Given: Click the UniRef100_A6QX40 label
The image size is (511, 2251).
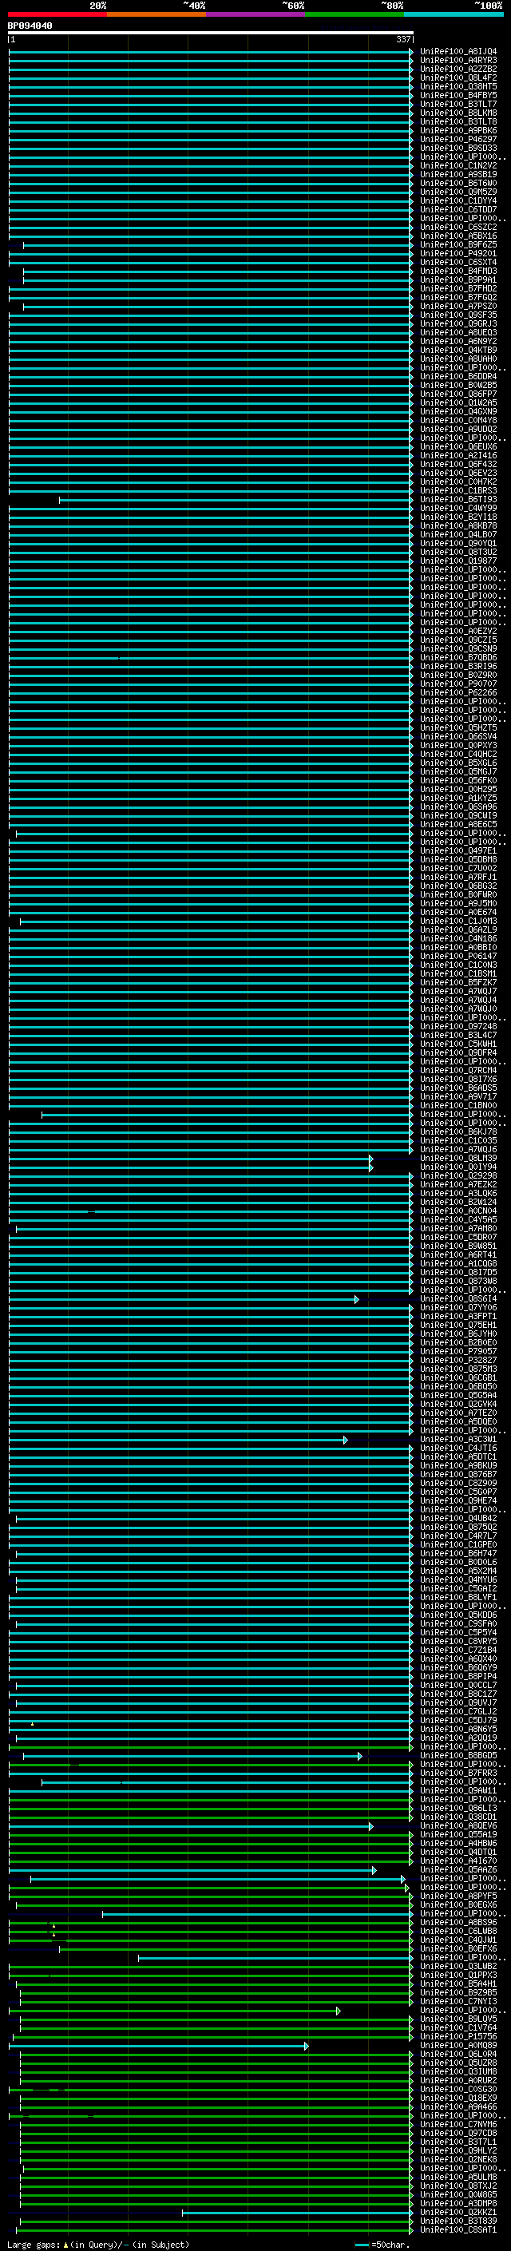Looking at the screenshot, I should point(458,1659).
